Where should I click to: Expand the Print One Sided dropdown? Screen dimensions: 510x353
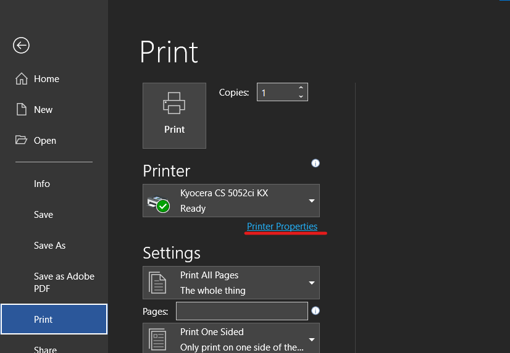coord(312,339)
